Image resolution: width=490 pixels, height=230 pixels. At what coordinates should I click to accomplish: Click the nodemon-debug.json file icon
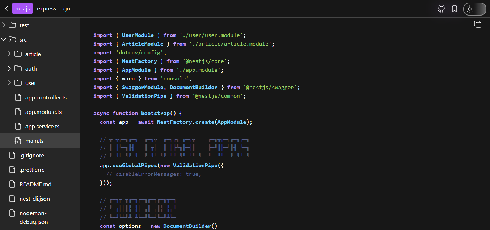(x=12, y=213)
